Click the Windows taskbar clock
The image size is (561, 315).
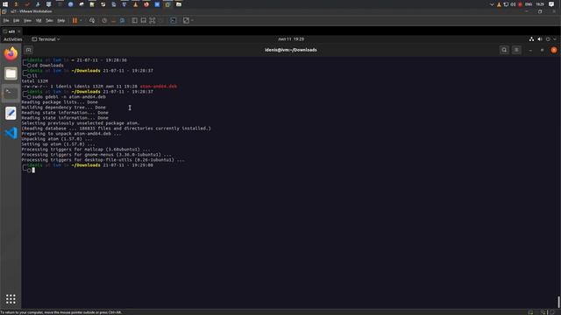540,4
